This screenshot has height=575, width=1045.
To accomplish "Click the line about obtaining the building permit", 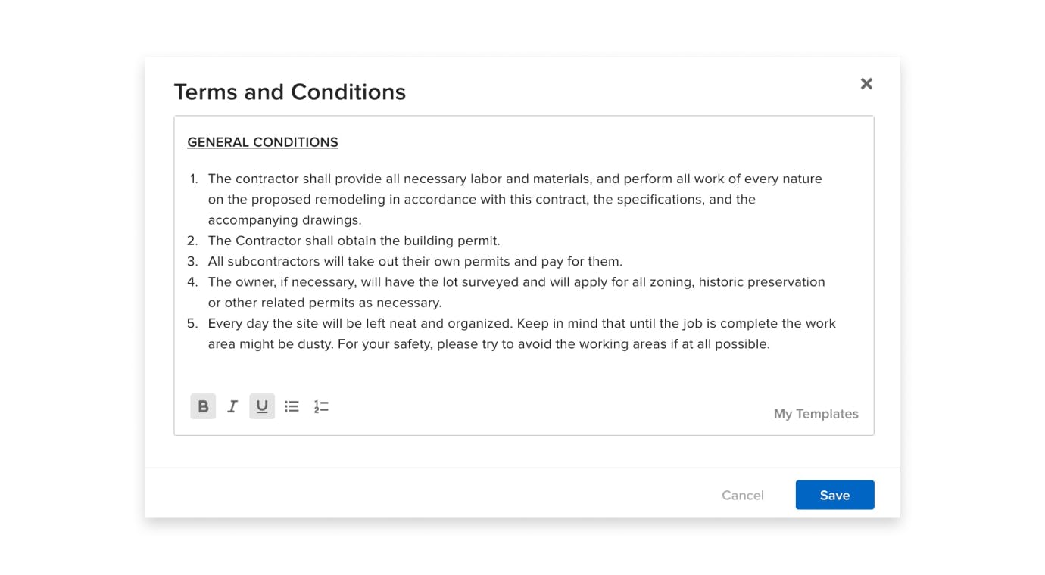I will click(x=354, y=241).
